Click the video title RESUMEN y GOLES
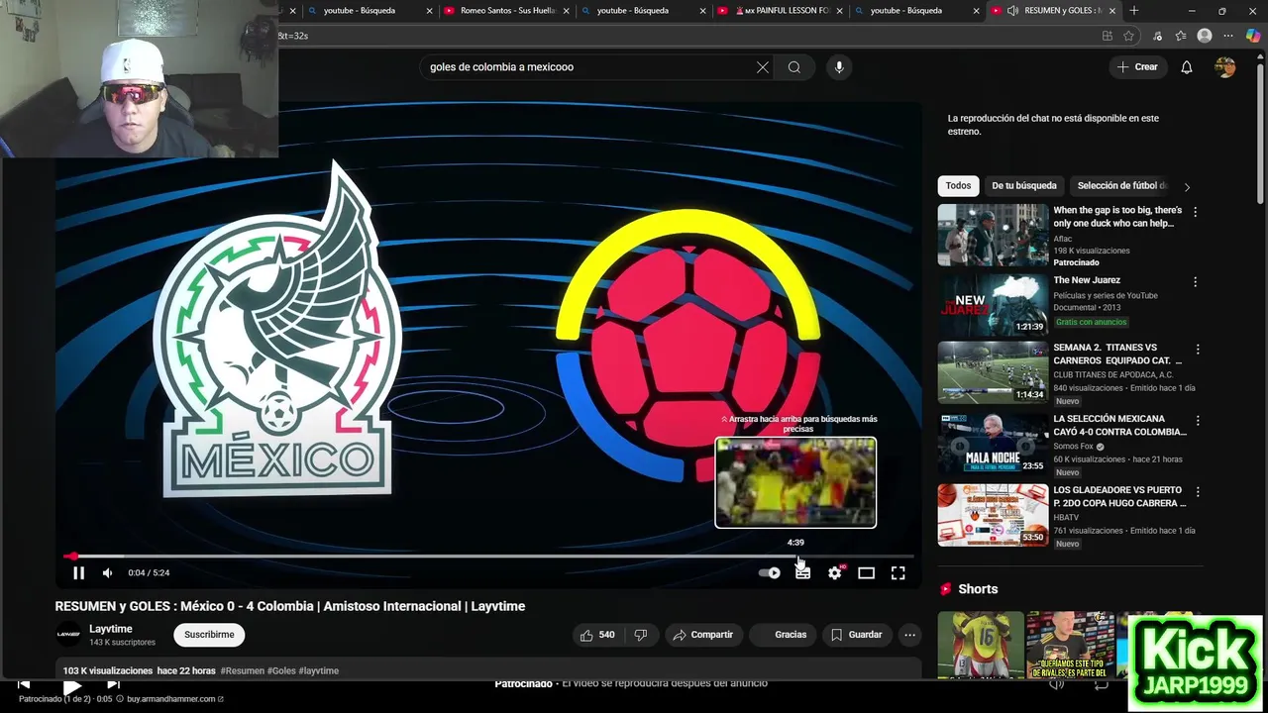Image resolution: width=1268 pixels, height=713 pixels. pyautogui.click(x=290, y=606)
